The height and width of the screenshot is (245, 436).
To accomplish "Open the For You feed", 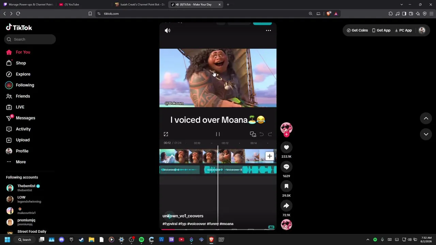I will pos(23,52).
